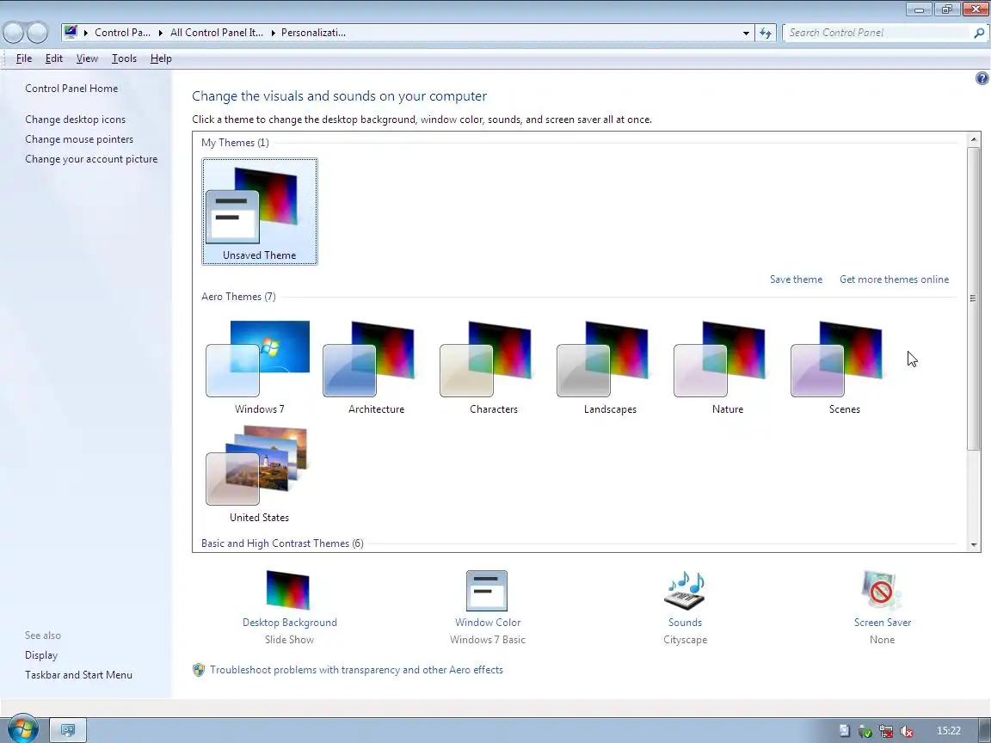Open Desktop Background settings icon
Screen dimensions: 991x743
(x=288, y=590)
